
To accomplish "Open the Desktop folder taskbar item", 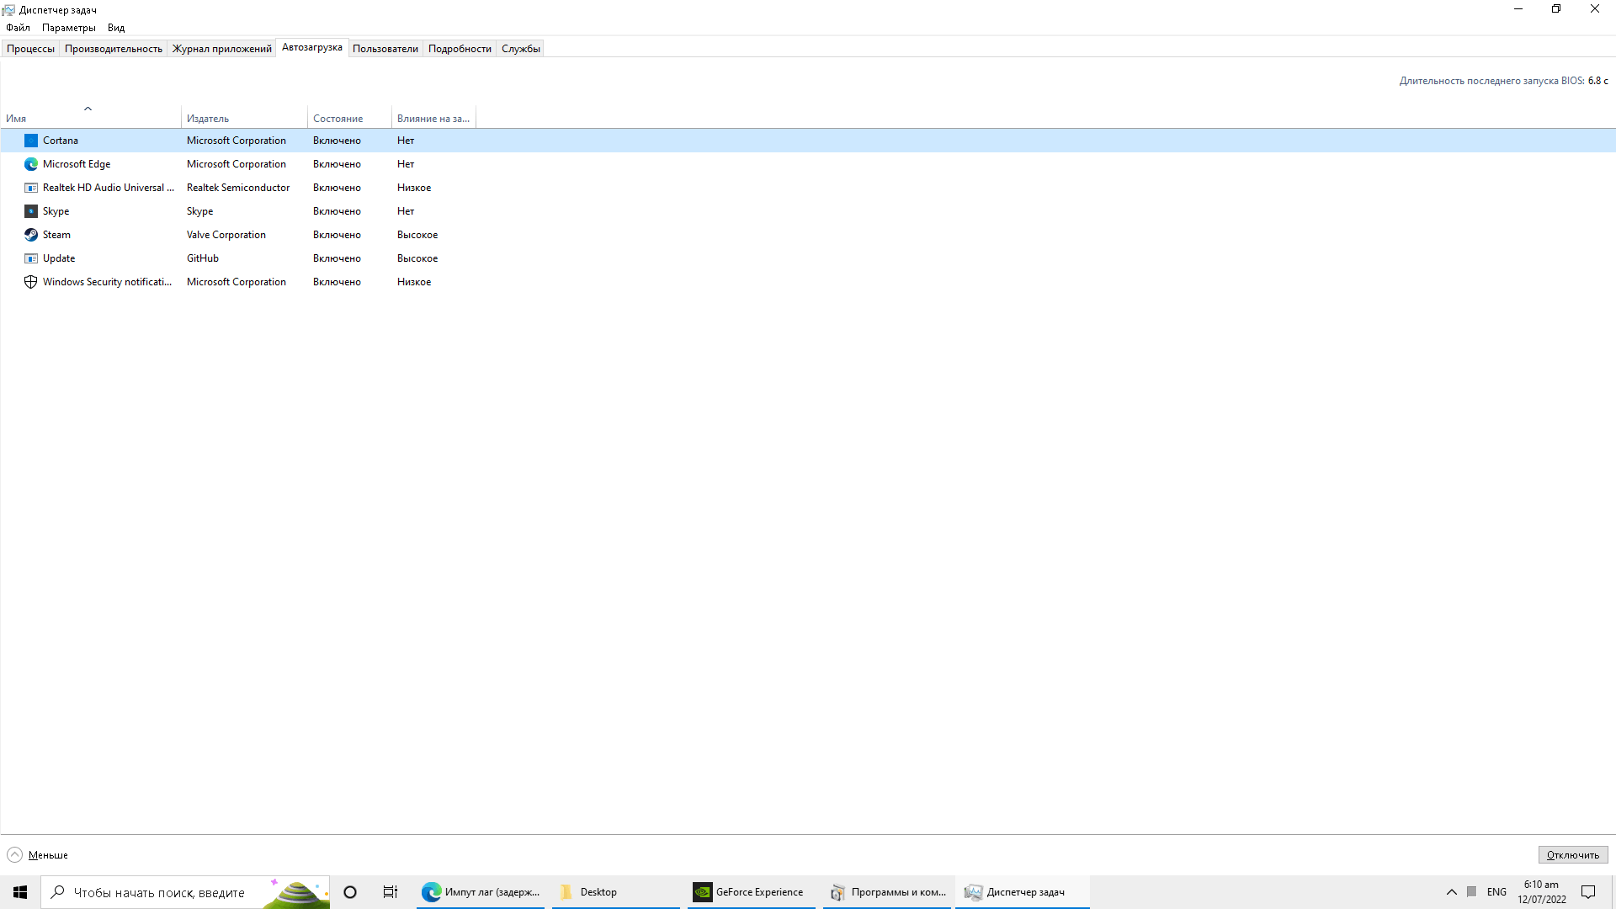I will 616,892.
